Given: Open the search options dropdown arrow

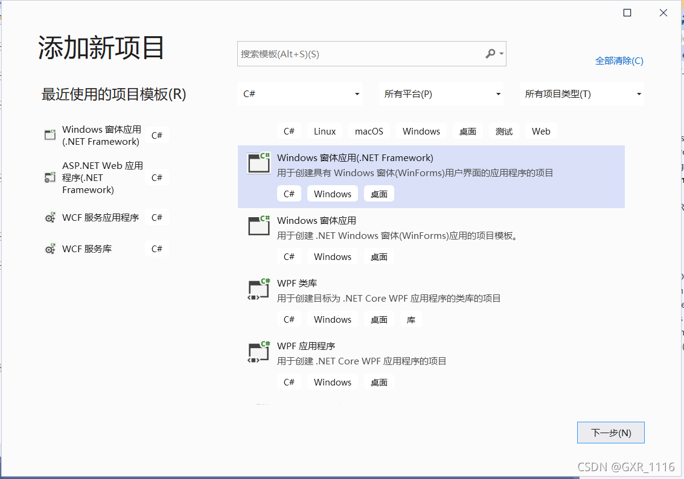Looking at the screenshot, I should point(502,54).
